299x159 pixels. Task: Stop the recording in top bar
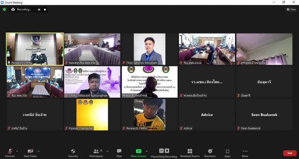pos(45,10)
